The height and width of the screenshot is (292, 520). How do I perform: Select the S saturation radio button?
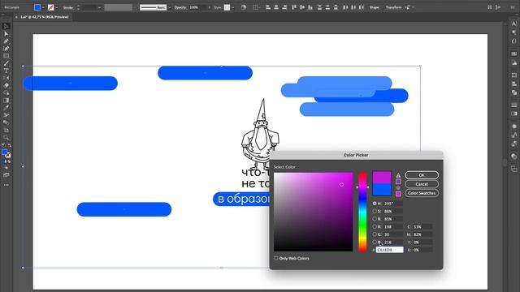[x=375, y=211]
